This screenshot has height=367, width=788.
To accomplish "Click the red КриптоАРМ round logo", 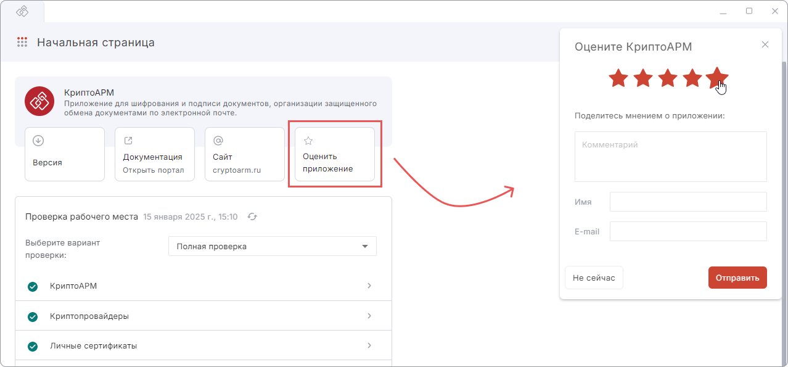I will [40, 101].
